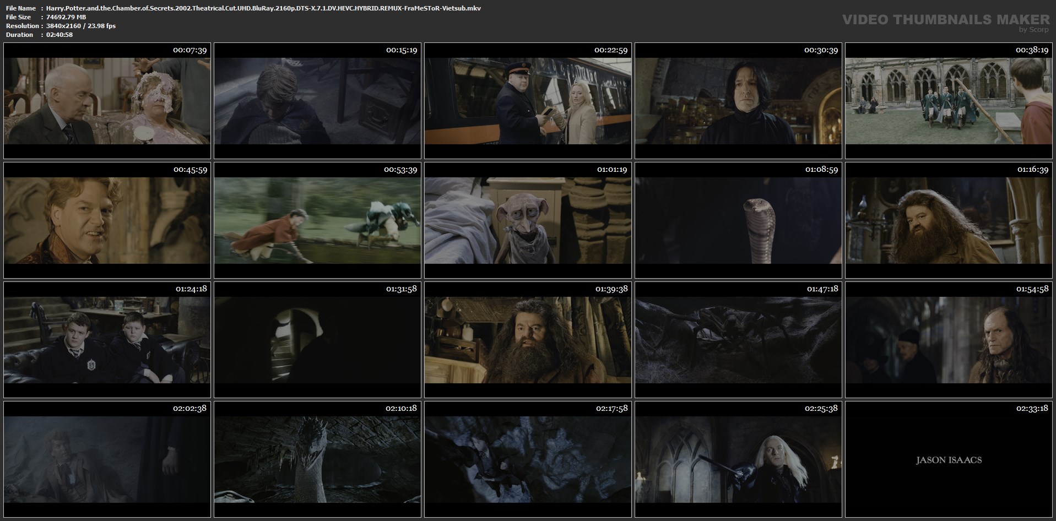This screenshot has height=521, width=1056.
Task: Open the thumbnail at 01:39:38
Action: click(x=528, y=340)
